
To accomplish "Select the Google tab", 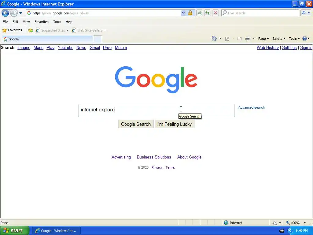I will pos(47,39).
